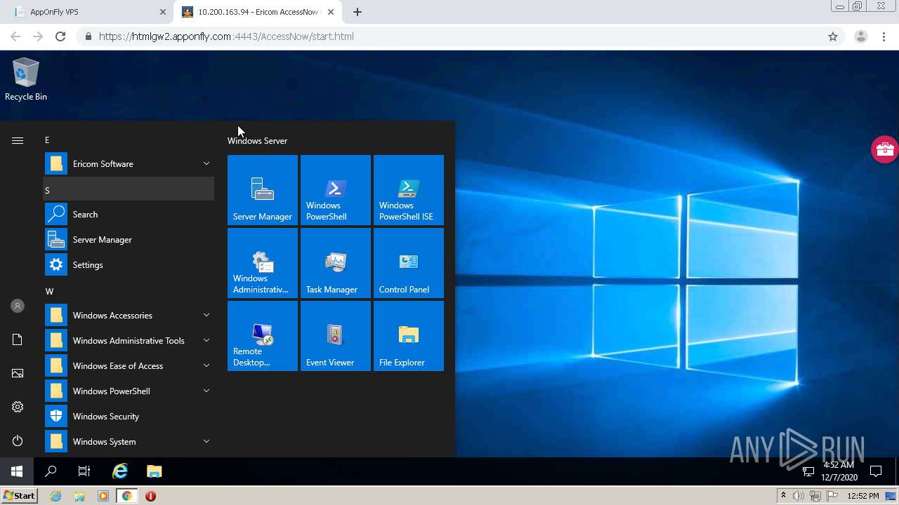The height and width of the screenshot is (505, 899).
Task: Expand the Windows PowerShell folder in the list
Action: 129,391
